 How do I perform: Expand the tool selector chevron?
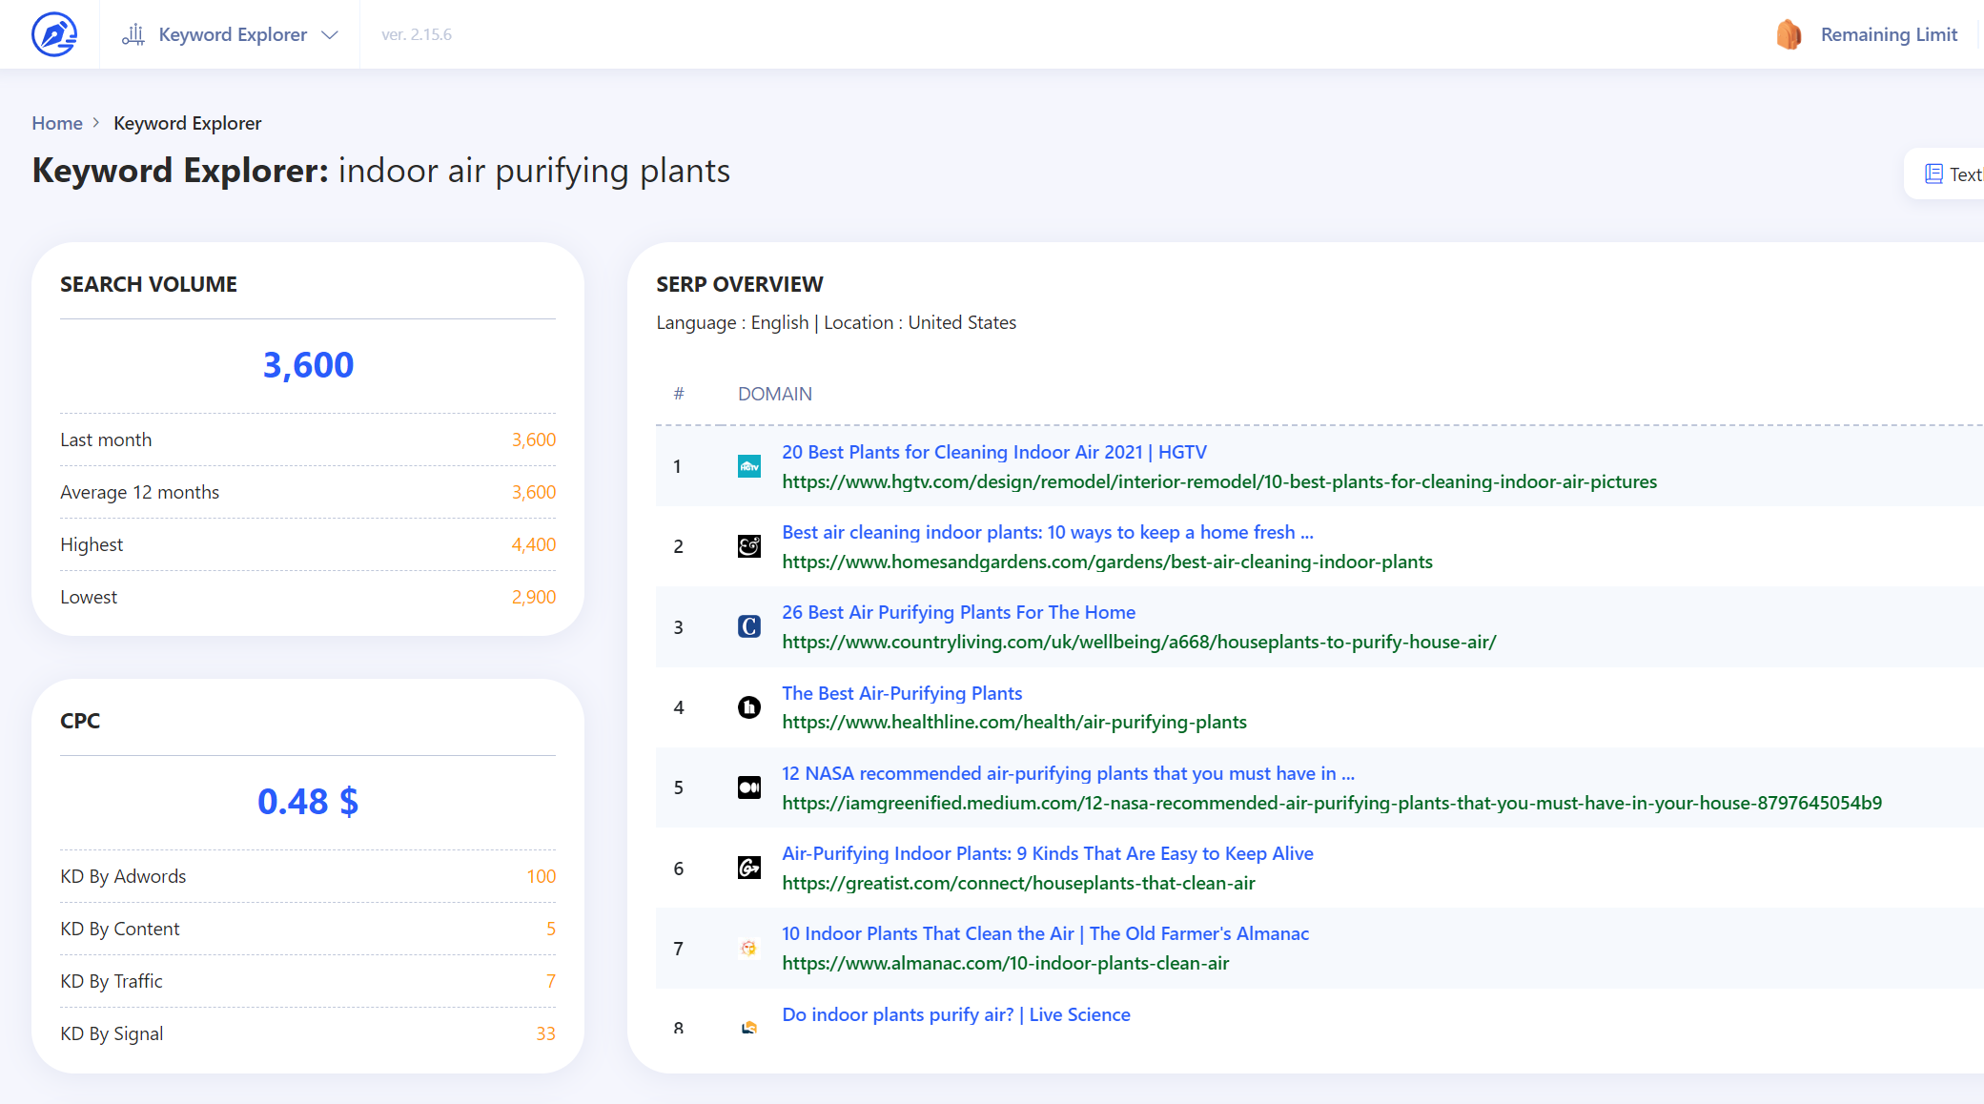point(329,34)
